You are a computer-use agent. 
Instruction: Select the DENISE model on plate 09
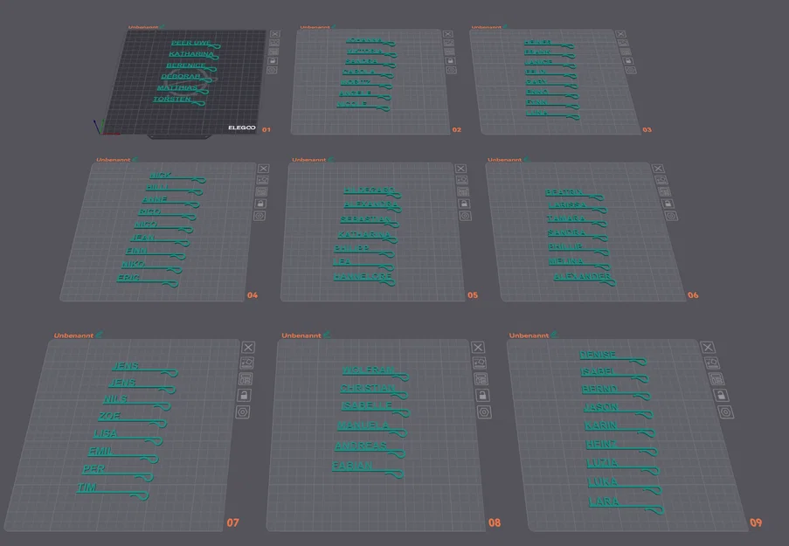point(613,357)
